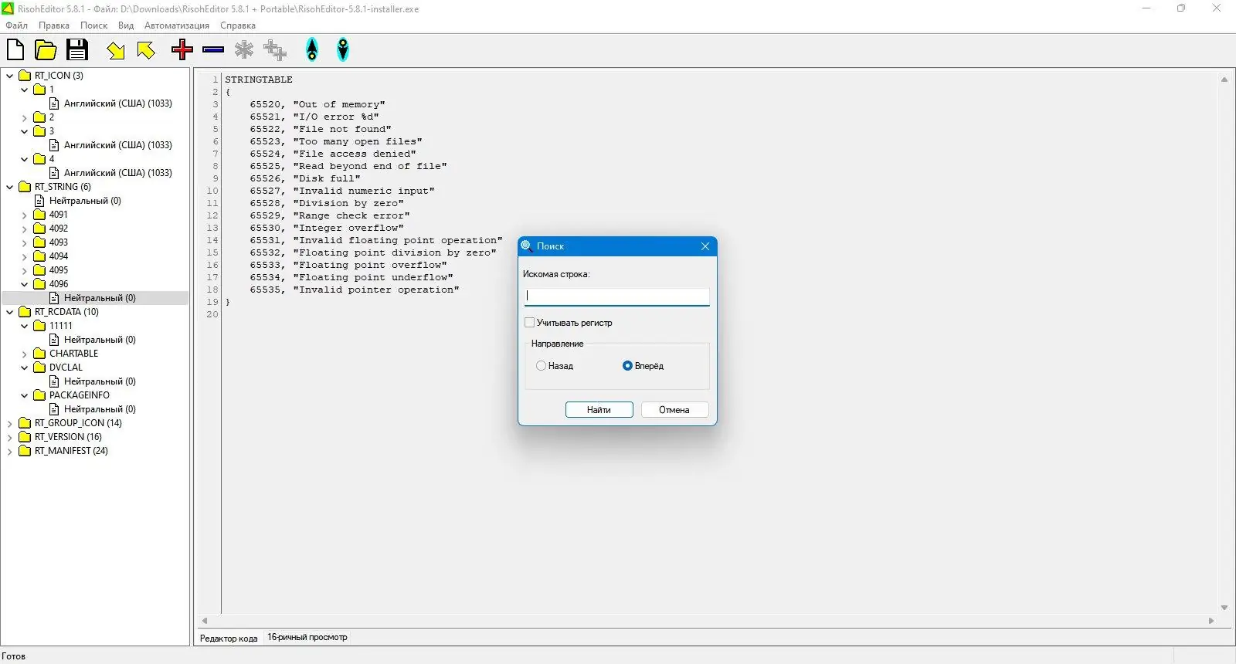This screenshot has width=1236, height=664.
Task: Expand icon folder 2 under RT_ICON
Action: click(x=24, y=117)
